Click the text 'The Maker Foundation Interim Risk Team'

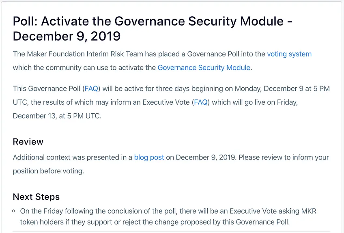(x=78, y=54)
